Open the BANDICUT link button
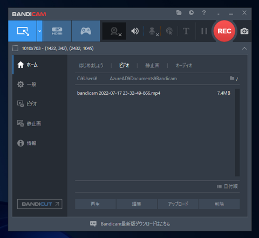This screenshot has height=238, width=259. [x=40, y=204]
